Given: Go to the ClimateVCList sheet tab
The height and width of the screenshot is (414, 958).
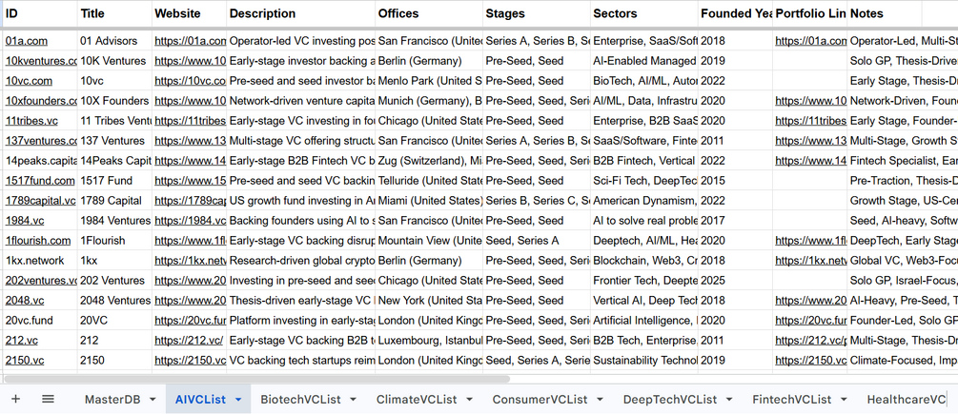Looking at the screenshot, I should (x=417, y=400).
